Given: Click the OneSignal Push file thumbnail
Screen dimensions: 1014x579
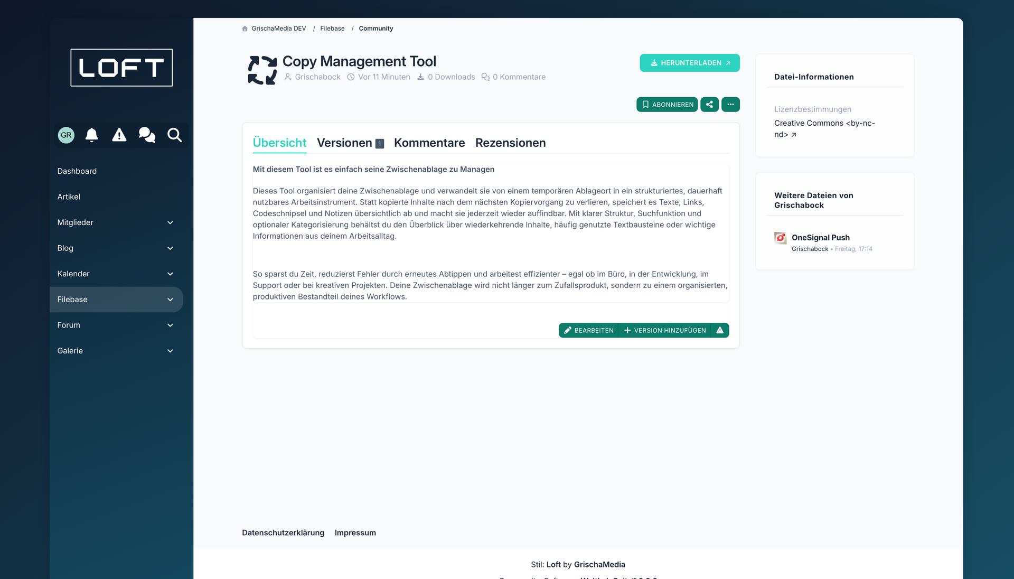Looking at the screenshot, I should click(780, 238).
